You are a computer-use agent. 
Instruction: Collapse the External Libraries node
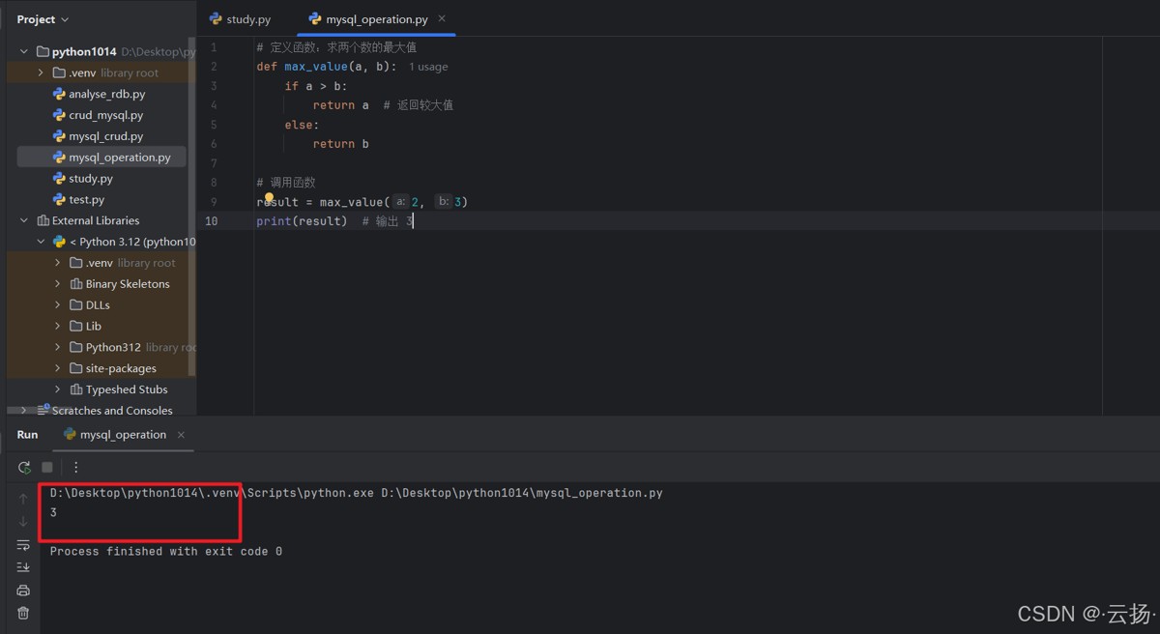click(24, 220)
